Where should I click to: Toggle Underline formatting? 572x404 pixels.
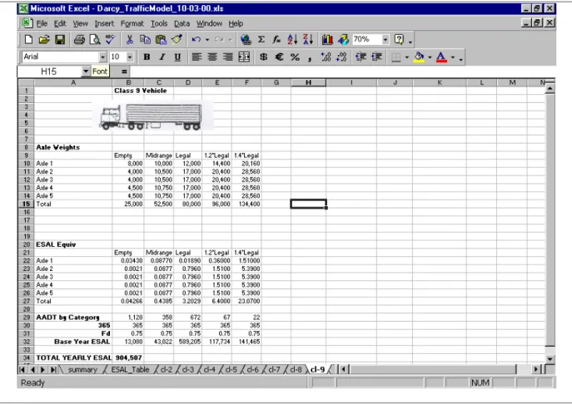click(177, 57)
